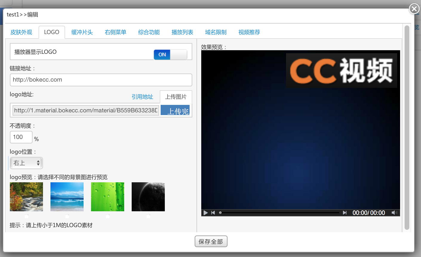
Task: Click the CC视频 logo in preview
Action: (x=341, y=71)
